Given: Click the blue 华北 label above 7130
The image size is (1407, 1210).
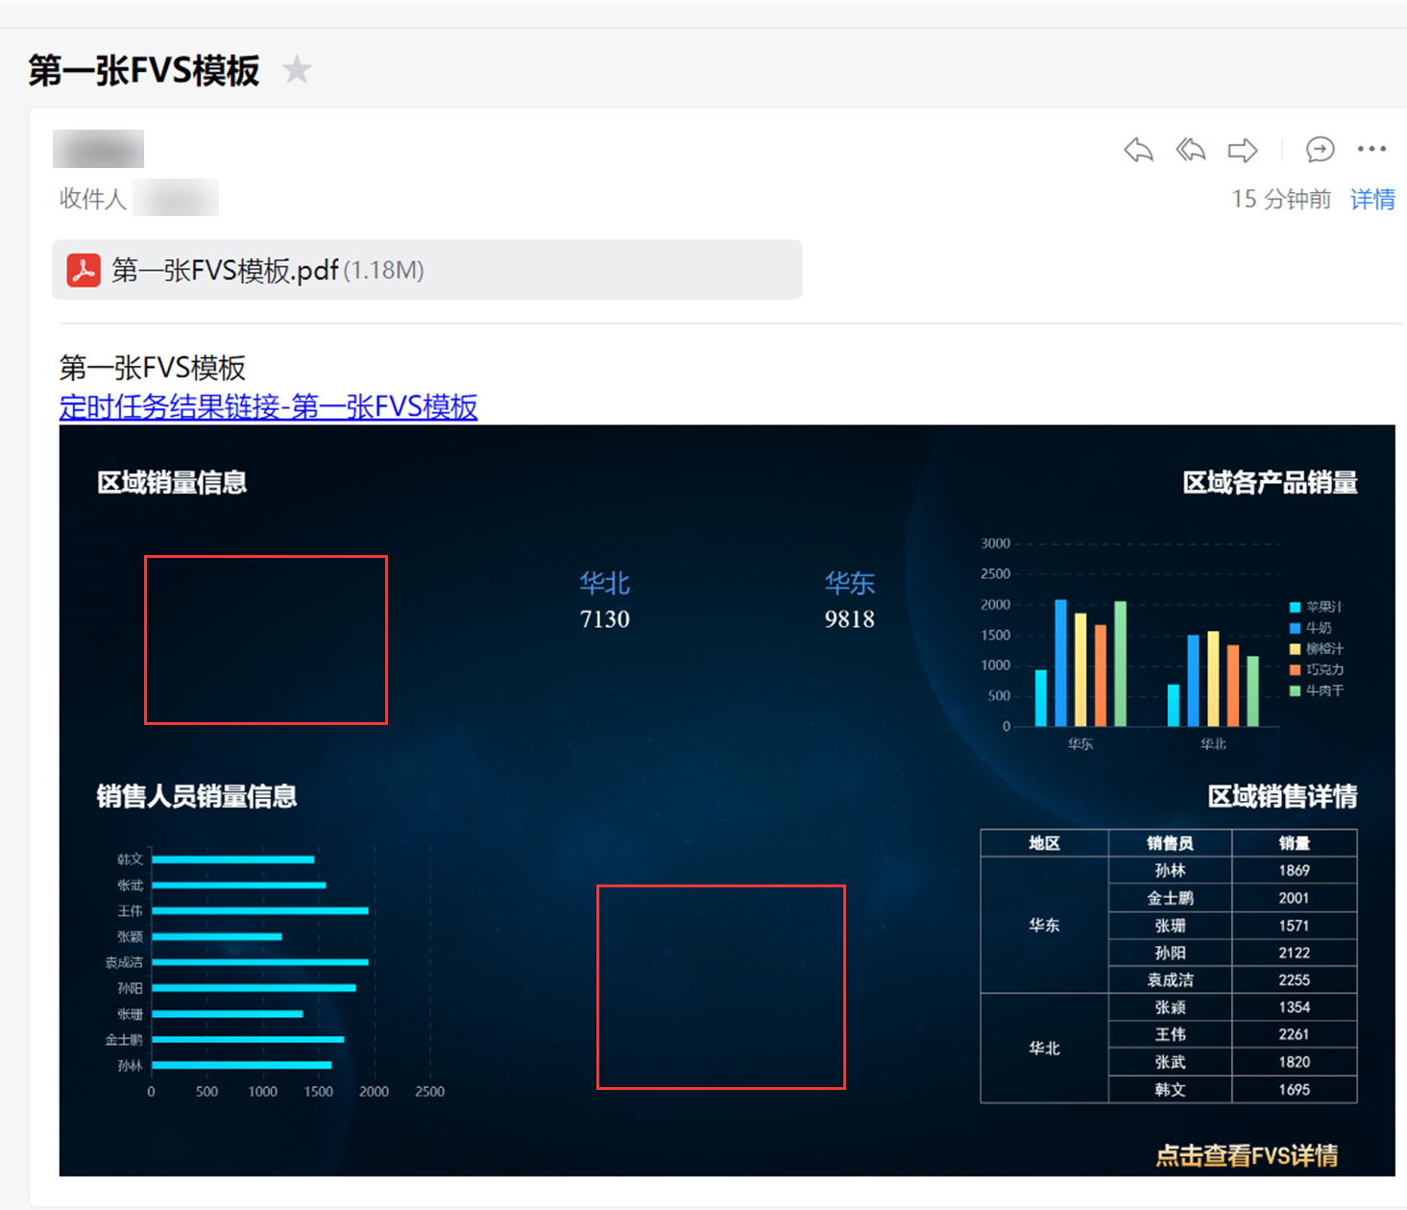Looking at the screenshot, I should (x=605, y=583).
